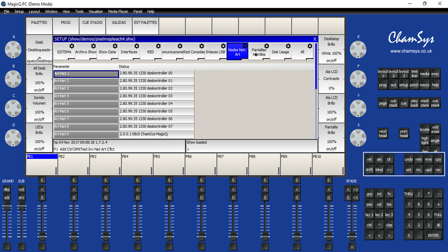Toggle Sonido Volumen on/off soft button
Screen dimensions: 448x252
[39, 119]
